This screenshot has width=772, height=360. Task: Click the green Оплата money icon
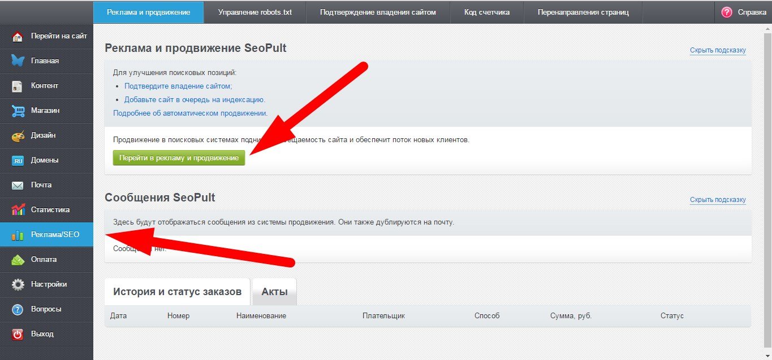coord(18,260)
